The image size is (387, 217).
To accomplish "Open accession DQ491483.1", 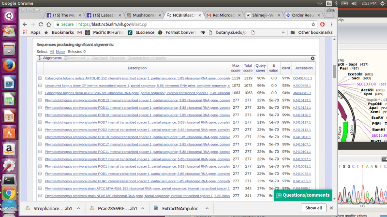I will [302, 78].
